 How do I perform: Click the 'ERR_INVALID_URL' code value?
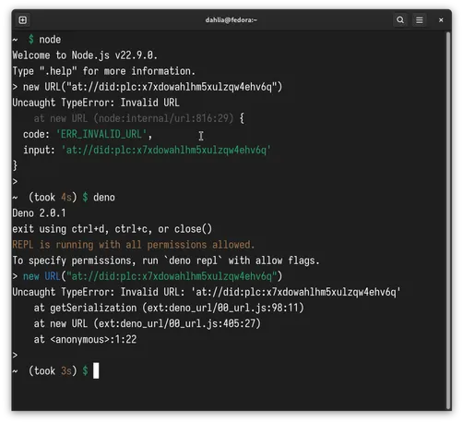click(x=101, y=134)
